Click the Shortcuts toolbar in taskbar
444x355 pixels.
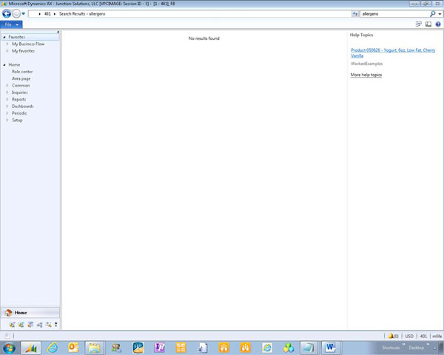coord(391,348)
